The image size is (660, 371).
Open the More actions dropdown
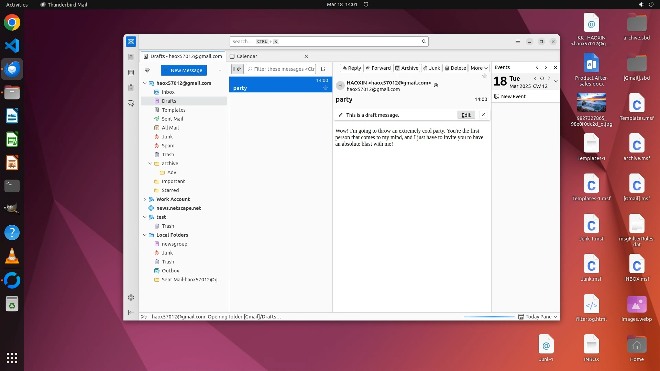pos(479,68)
